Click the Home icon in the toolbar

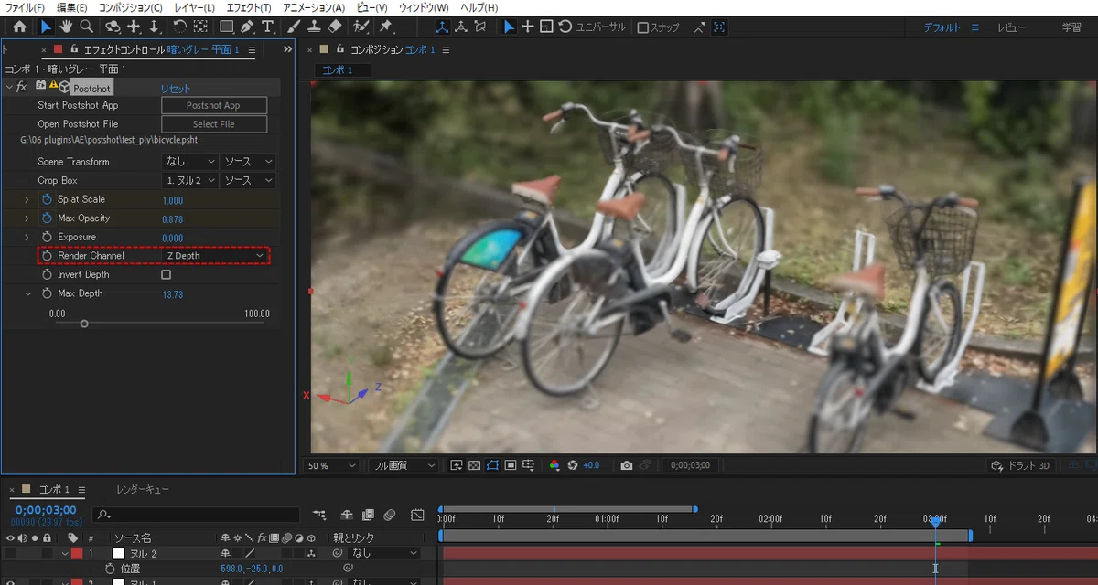pyautogui.click(x=19, y=27)
